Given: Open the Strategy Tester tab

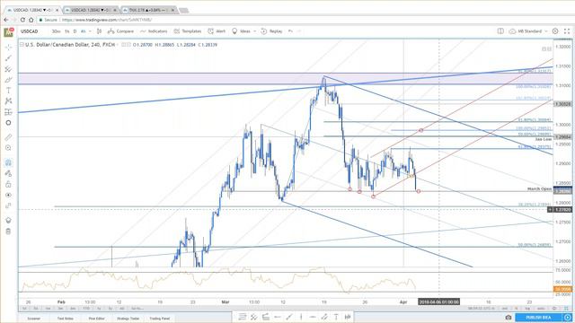Looking at the screenshot, I should coord(128,319).
